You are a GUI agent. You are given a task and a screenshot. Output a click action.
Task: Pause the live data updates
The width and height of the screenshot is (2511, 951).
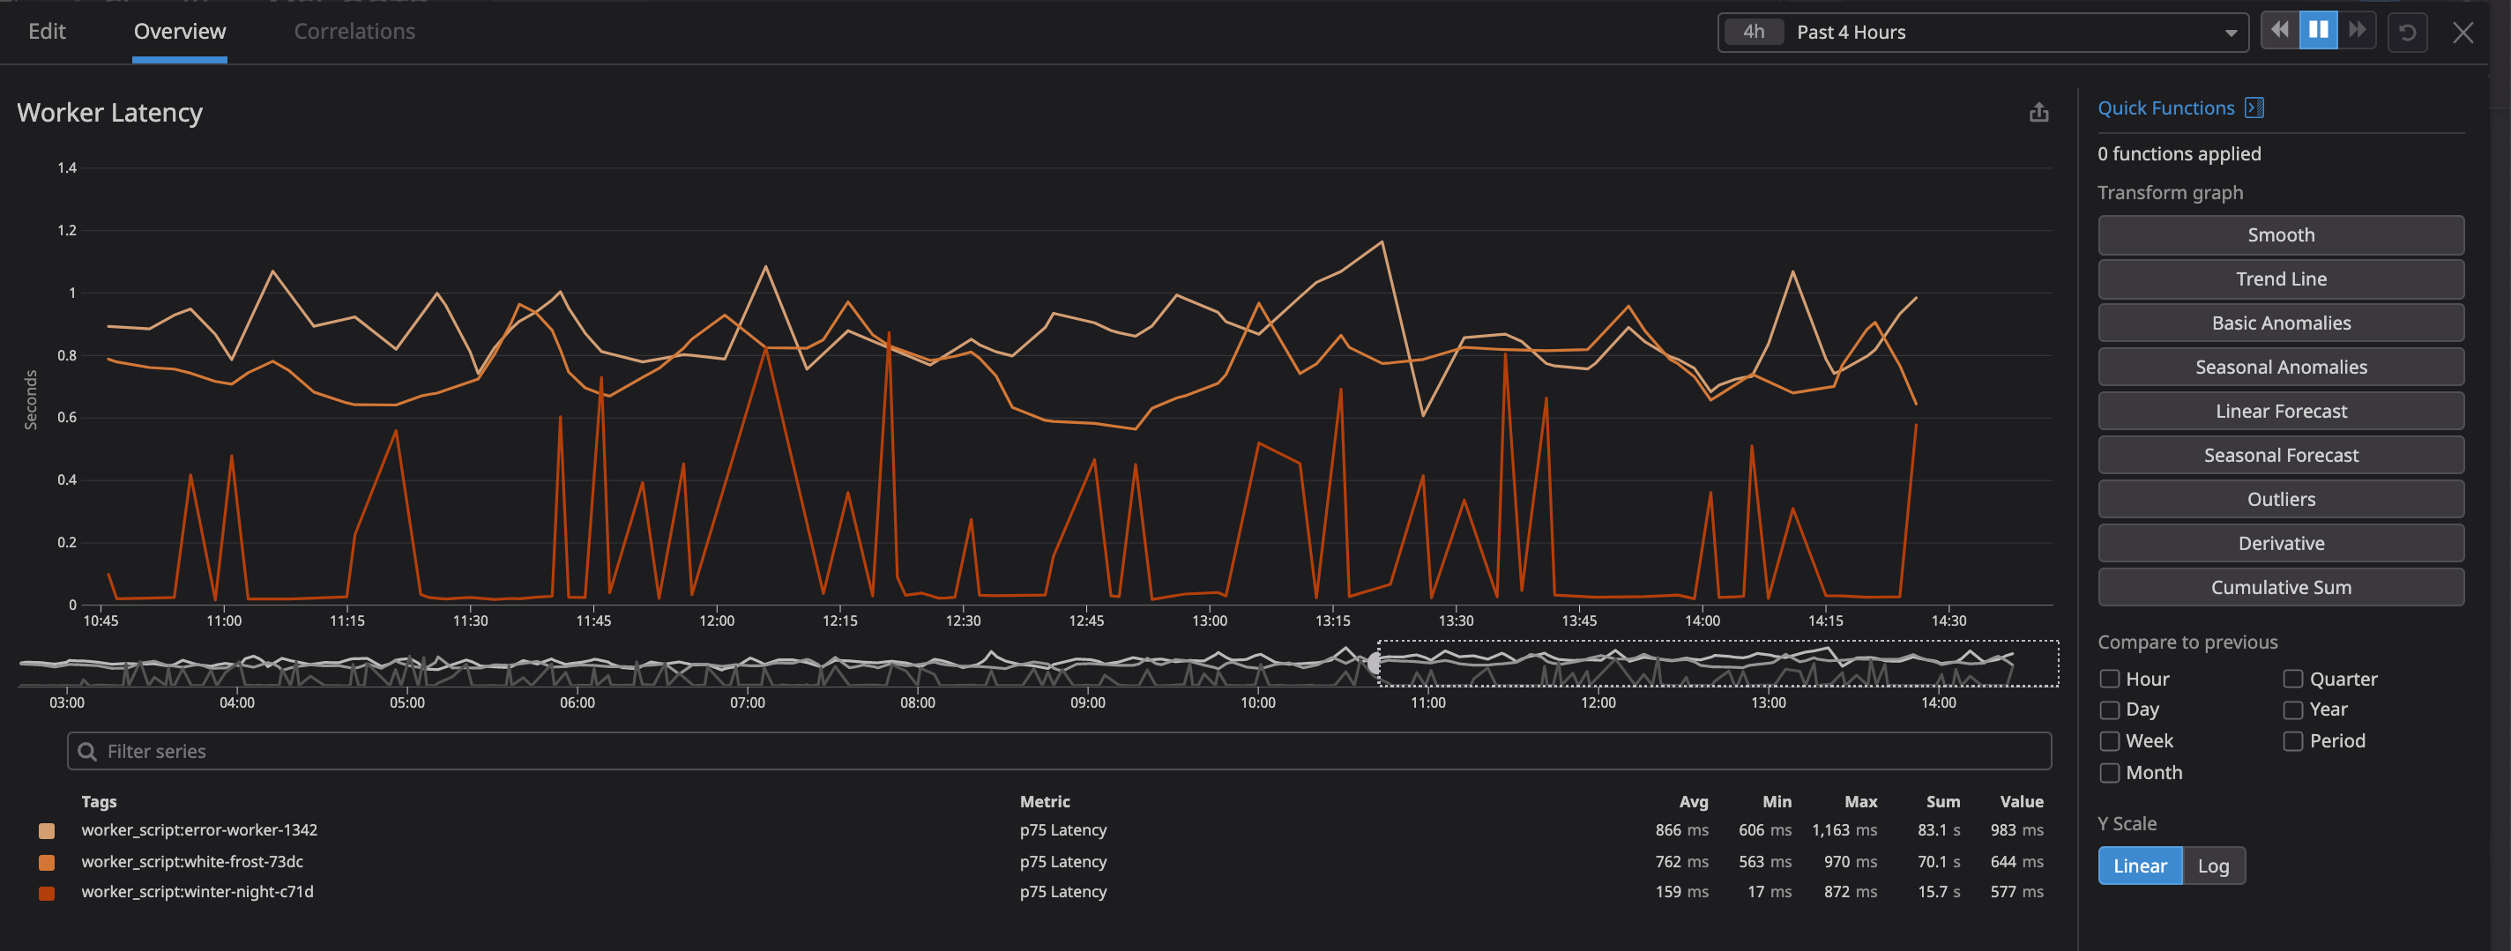tap(2318, 29)
